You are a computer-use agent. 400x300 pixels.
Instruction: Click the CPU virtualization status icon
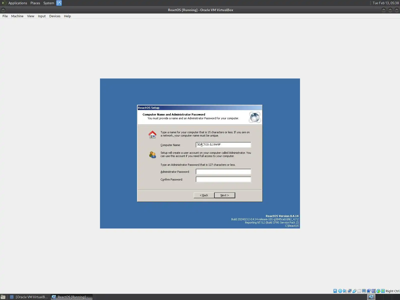pos(373,291)
